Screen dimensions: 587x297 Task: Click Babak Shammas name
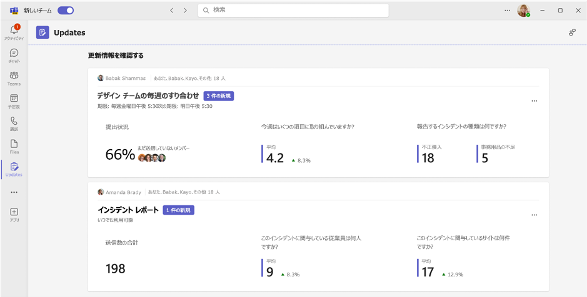point(126,79)
